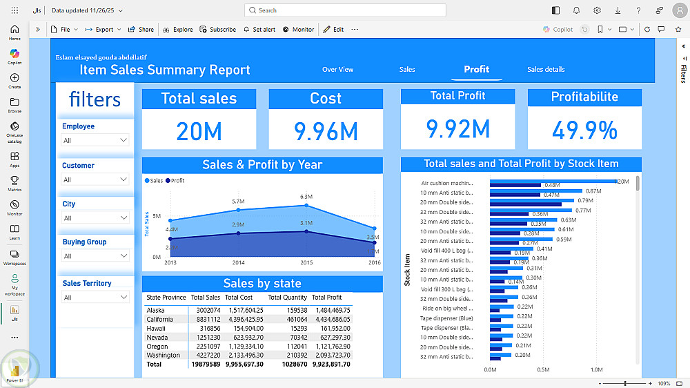Click the zoom slider at bottom right
The image size is (690, 388).
[x=625, y=383]
